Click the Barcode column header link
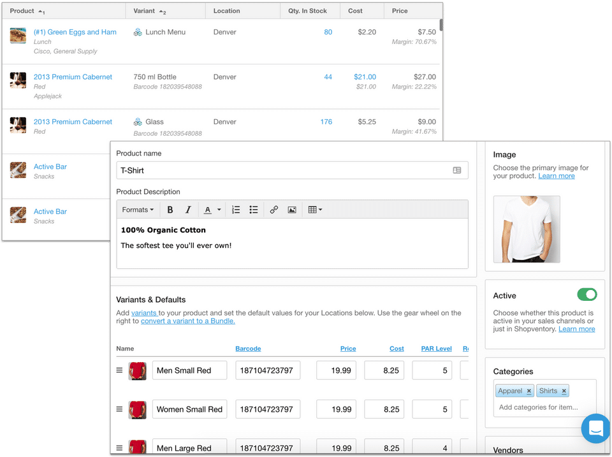The height and width of the screenshot is (457, 612). [248, 349]
